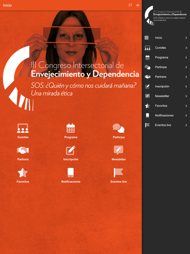Click sidebar Partners handshake icon
190x254 pixels.
point(147,77)
